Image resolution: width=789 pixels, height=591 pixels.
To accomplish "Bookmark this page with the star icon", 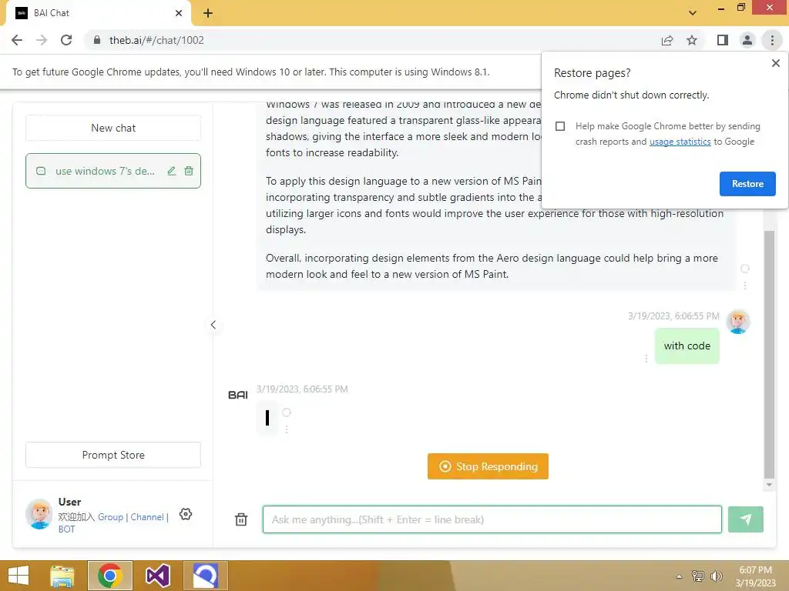I will (x=692, y=40).
